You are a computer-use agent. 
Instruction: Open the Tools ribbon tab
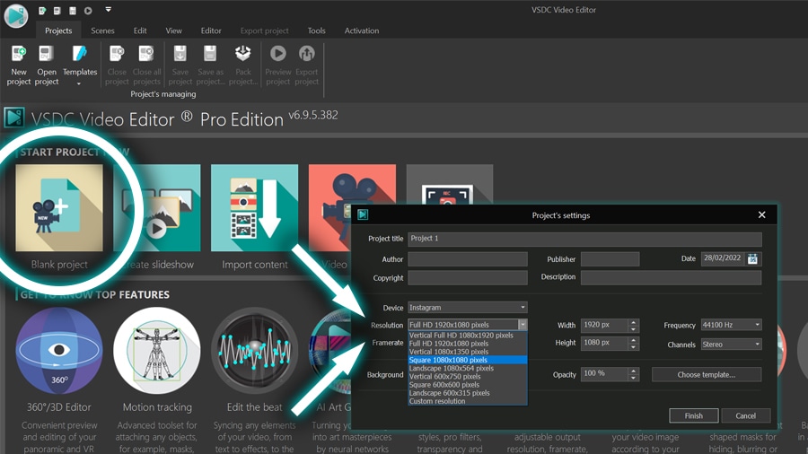316,31
